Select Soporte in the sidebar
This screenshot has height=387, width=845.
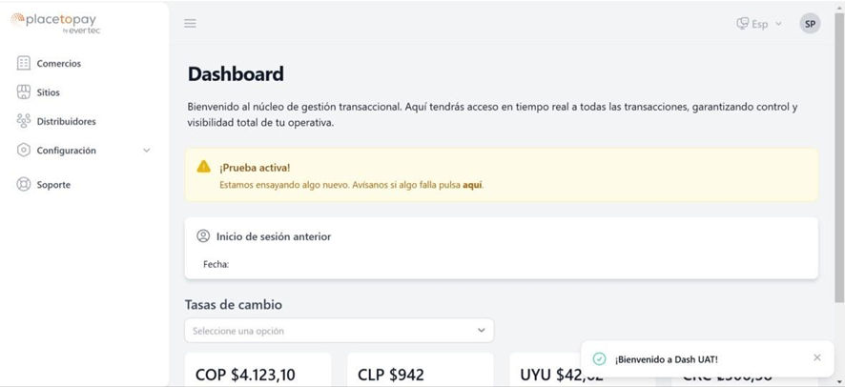(x=53, y=185)
